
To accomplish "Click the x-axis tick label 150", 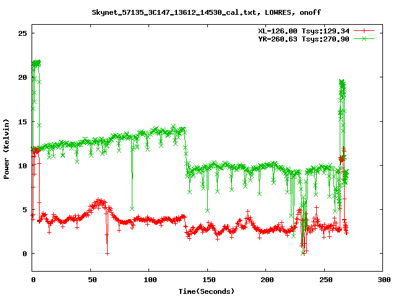I will (209, 280).
